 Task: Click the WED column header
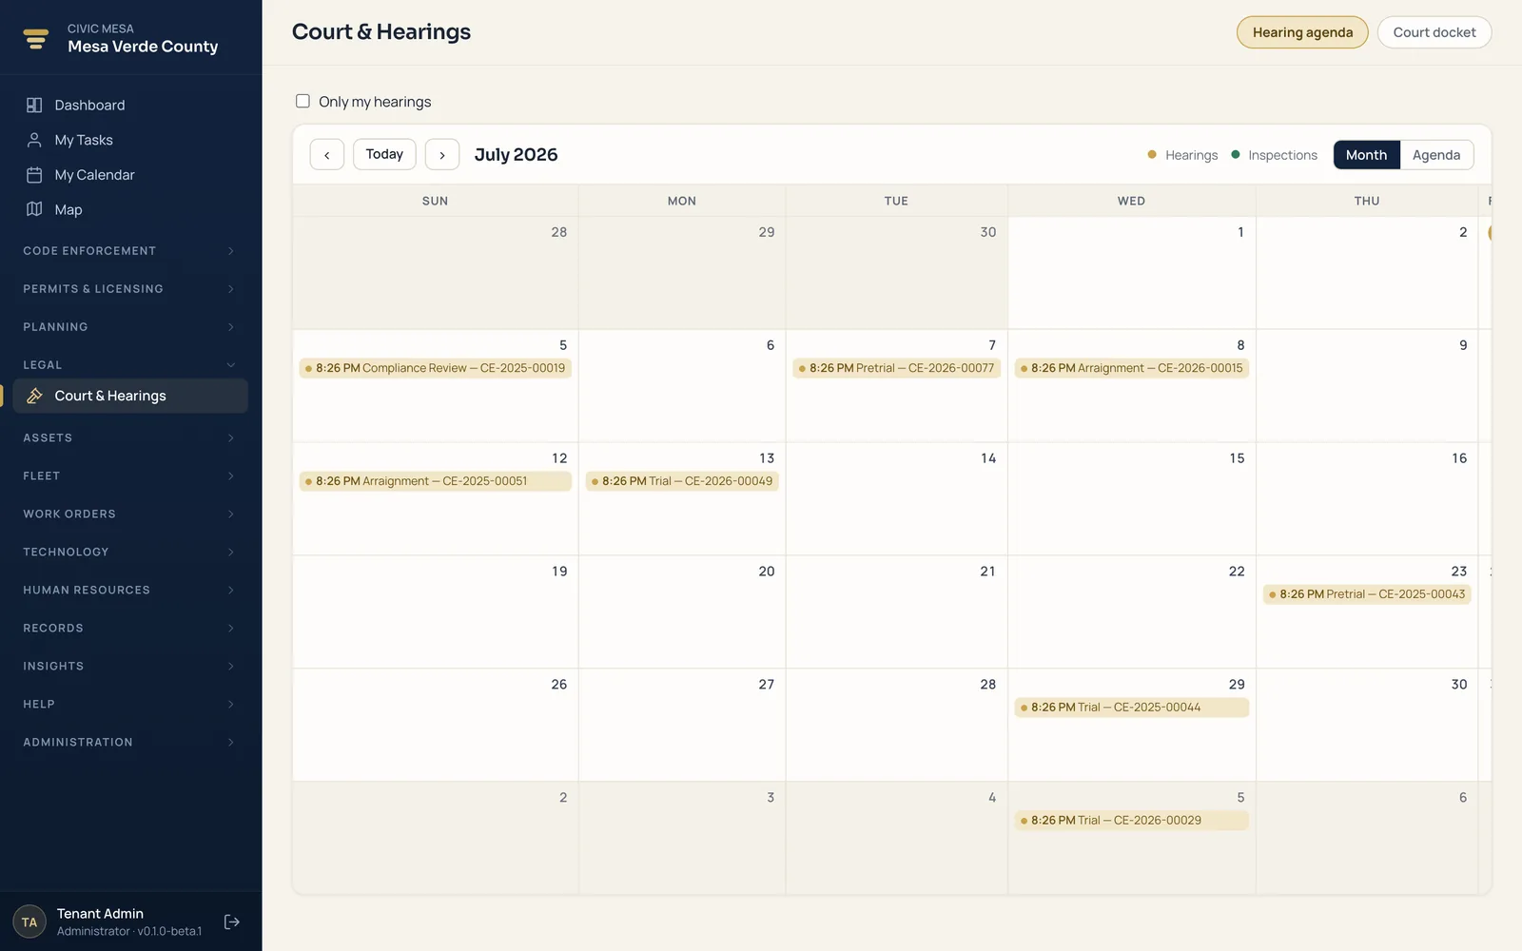pos(1131,201)
